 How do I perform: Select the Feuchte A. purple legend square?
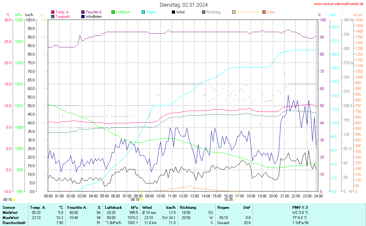click(x=83, y=12)
